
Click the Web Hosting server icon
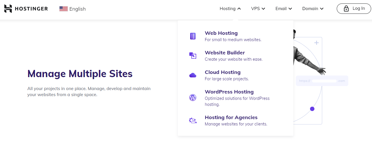[193, 36]
